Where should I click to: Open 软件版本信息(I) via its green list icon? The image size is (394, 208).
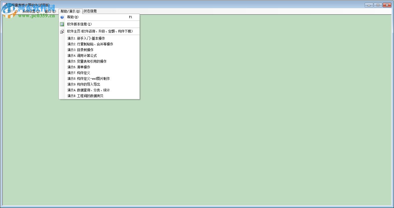62,24
